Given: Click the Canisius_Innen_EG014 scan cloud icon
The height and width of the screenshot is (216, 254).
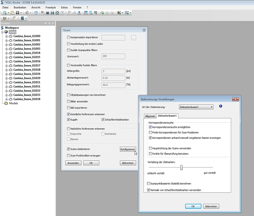Looking at the screenshot, I should tap(11, 53).
